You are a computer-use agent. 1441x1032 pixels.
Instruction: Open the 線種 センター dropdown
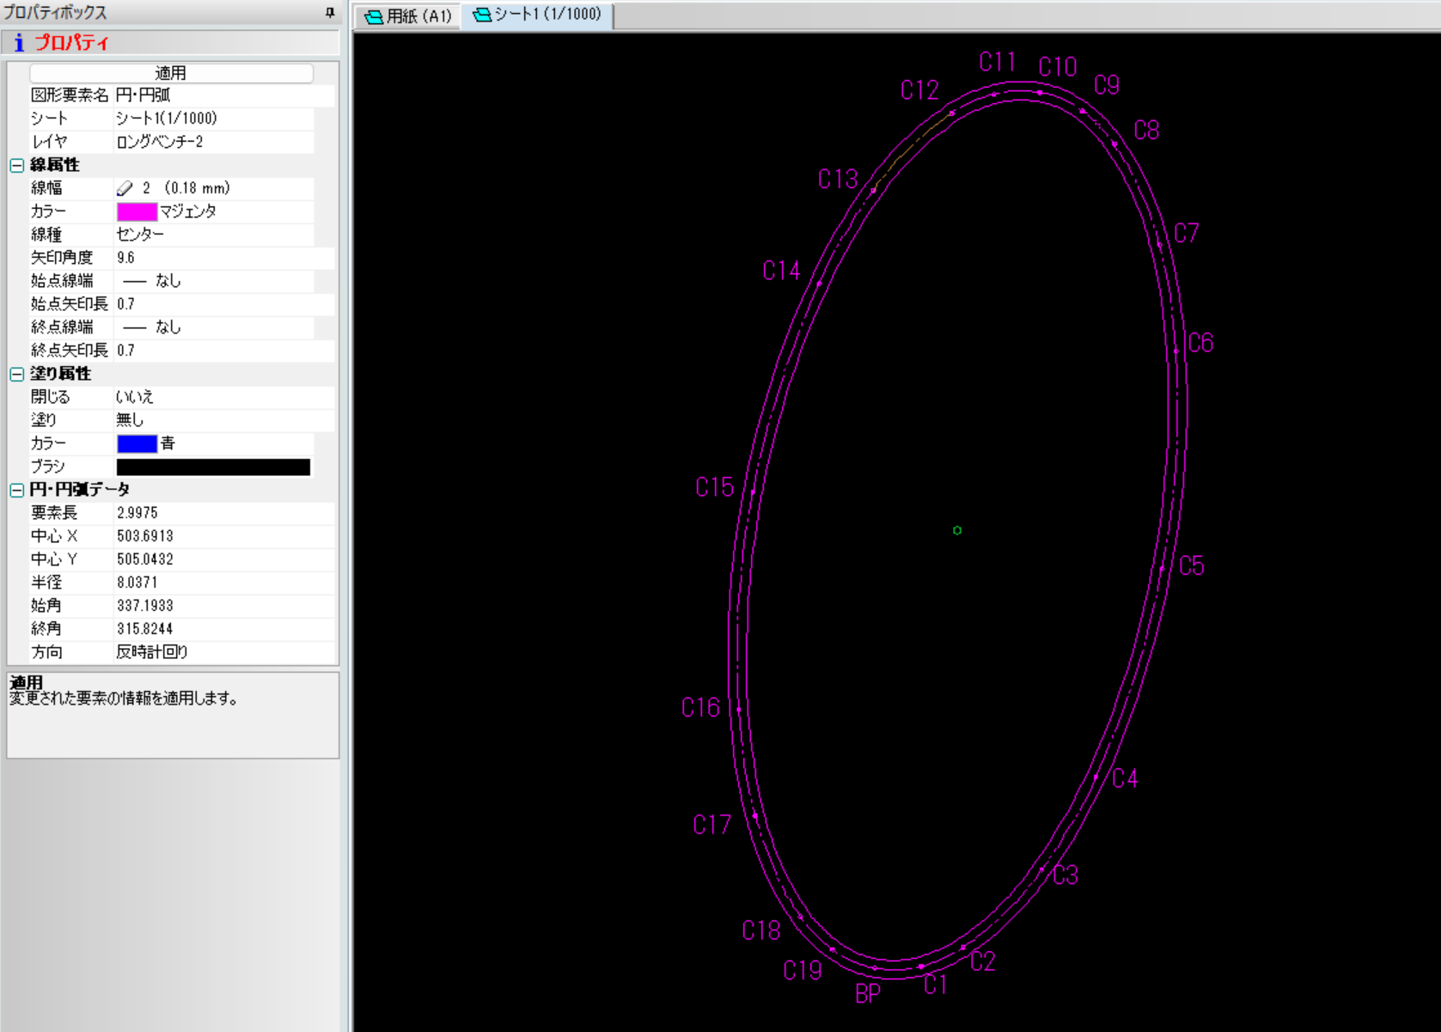coord(215,235)
